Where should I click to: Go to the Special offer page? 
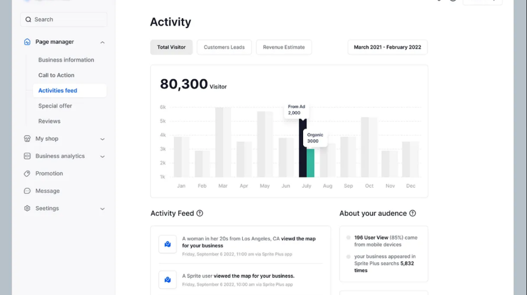pyautogui.click(x=55, y=106)
